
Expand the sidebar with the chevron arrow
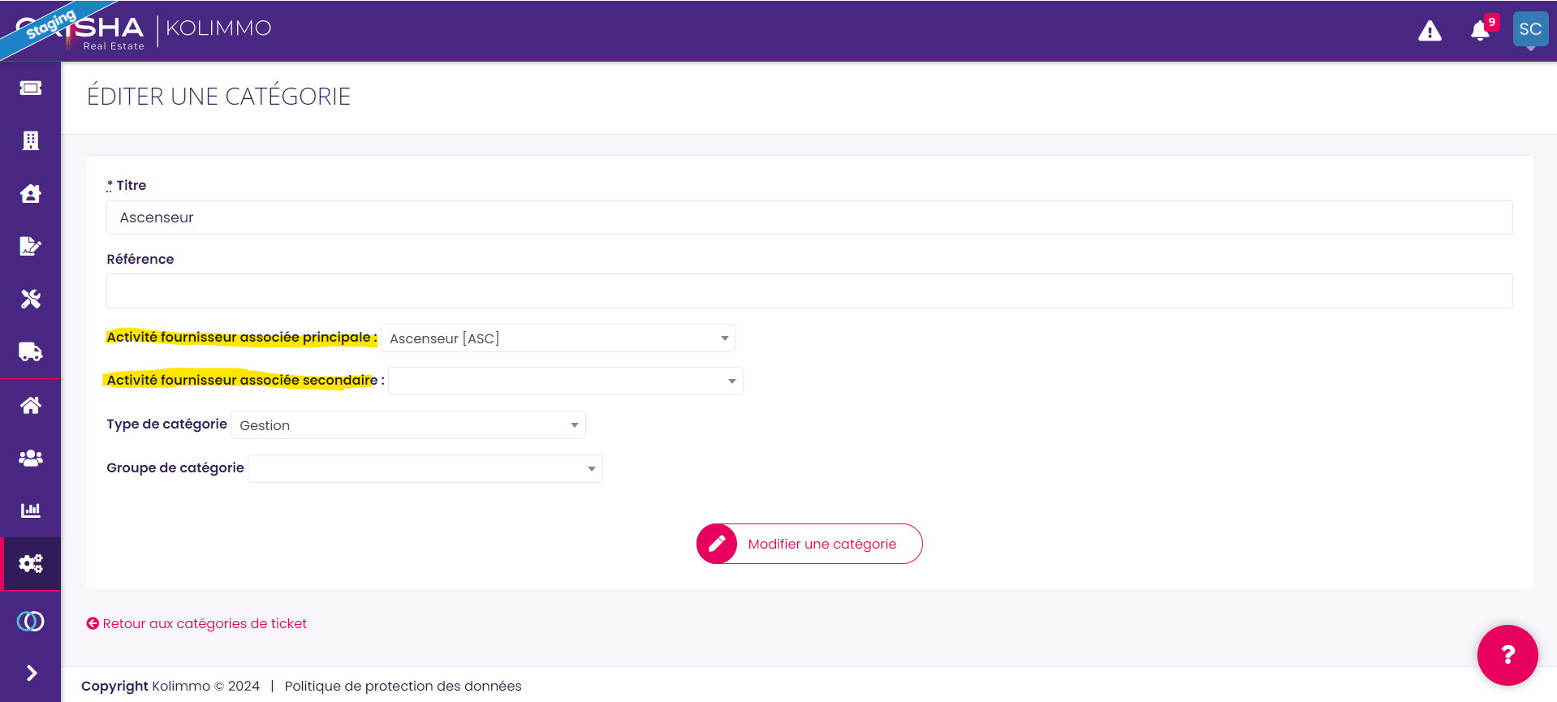click(x=32, y=673)
